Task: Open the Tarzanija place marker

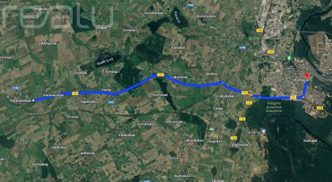Action: [x=264, y=132]
